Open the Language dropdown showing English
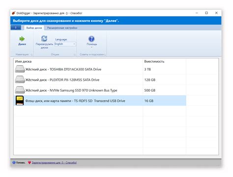Viewport: 233px width, 177px height. [x=65, y=44]
